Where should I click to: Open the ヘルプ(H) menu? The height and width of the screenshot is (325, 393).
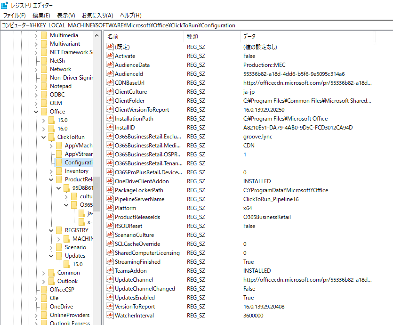click(130, 16)
